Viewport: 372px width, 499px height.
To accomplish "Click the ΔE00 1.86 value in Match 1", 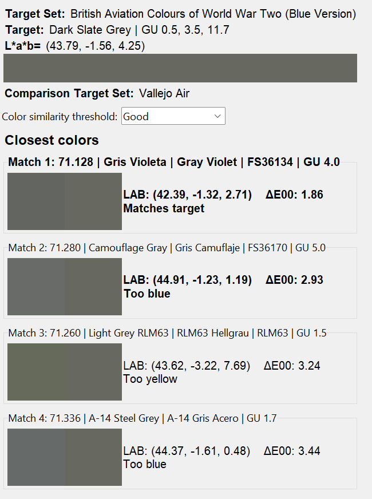I will [x=294, y=195].
